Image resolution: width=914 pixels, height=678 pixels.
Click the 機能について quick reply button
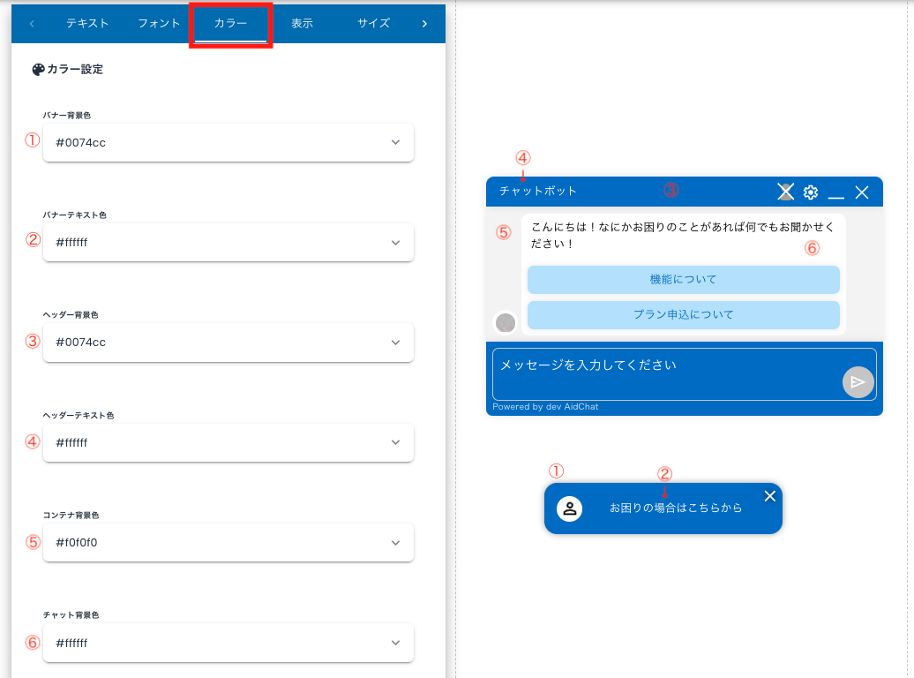tap(683, 280)
